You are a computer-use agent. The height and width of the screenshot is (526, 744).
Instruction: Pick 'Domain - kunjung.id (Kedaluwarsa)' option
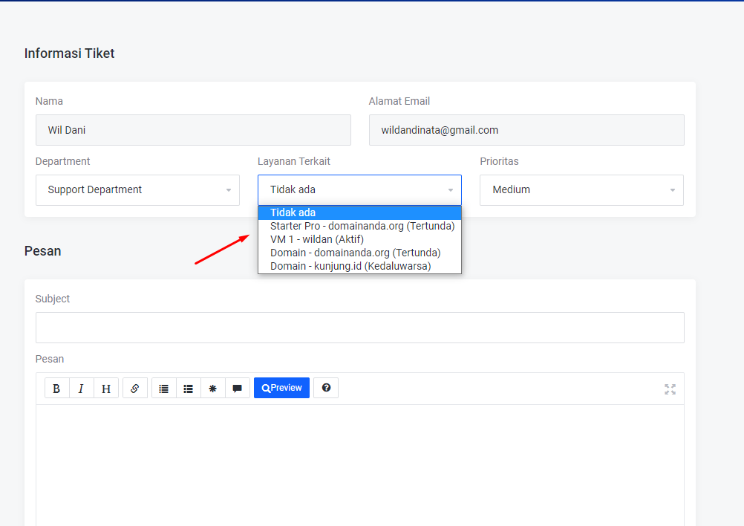pyautogui.click(x=350, y=266)
